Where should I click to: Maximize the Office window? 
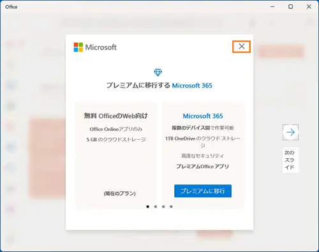(290, 7)
